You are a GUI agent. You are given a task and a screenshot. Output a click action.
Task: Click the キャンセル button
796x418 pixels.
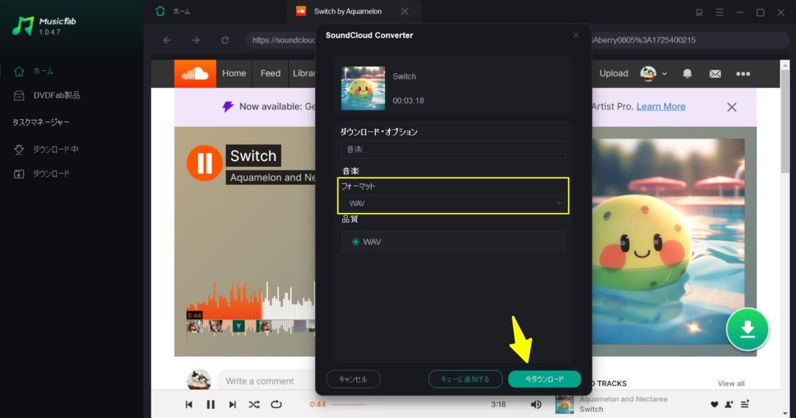pos(353,379)
